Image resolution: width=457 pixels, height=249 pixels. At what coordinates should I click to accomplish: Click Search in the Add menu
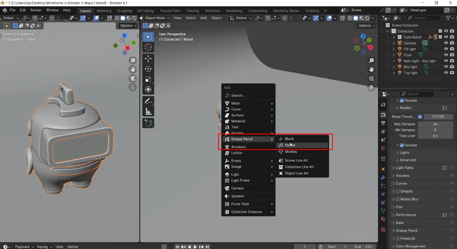click(237, 95)
